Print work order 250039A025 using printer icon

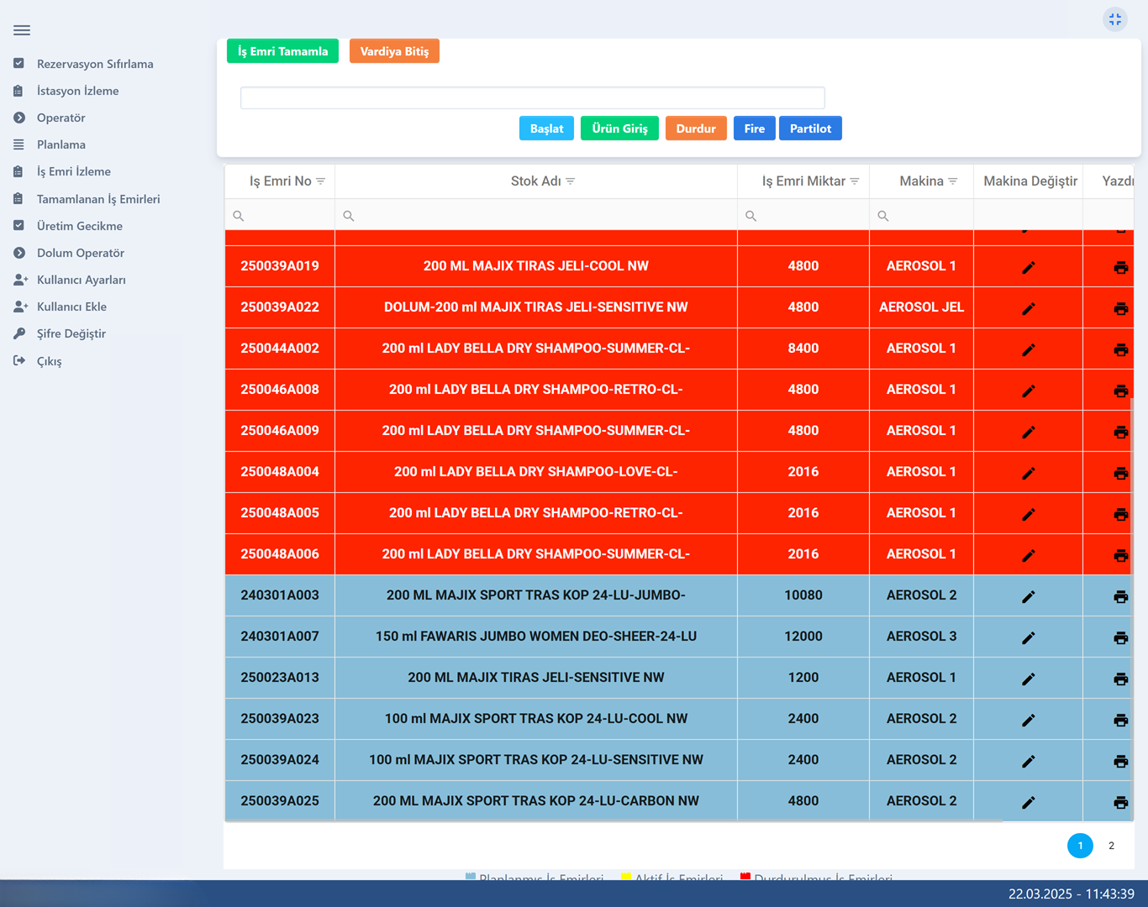pyautogui.click(x=1120, y=802)
